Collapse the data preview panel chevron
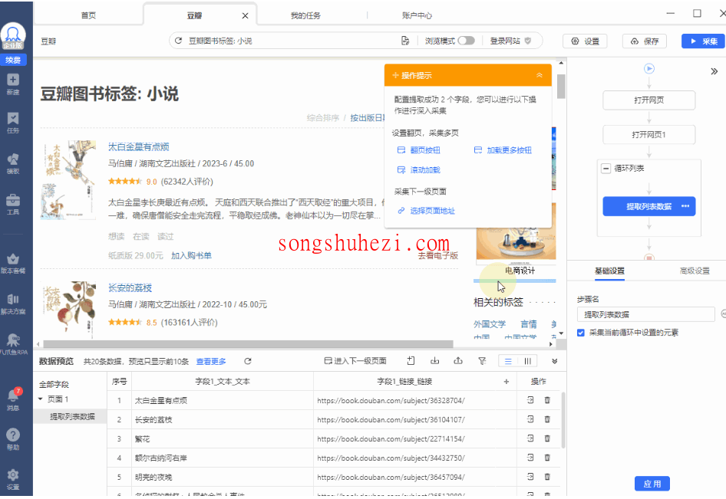The height and width of the screenshot is (499, 726). pyautogui.click(x=554, y=361)
